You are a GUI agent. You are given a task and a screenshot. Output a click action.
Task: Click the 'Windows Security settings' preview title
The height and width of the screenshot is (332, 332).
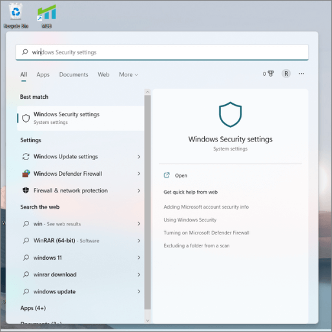(231, 139)
